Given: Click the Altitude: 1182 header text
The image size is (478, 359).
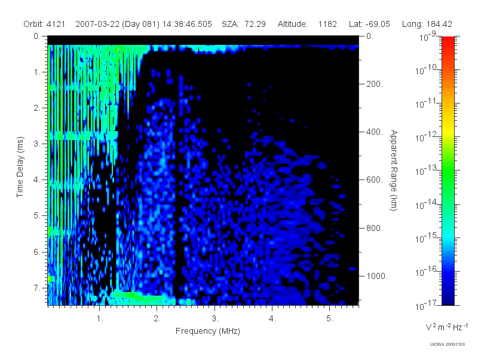Looking at the screenshot, I should click(307, 24).
